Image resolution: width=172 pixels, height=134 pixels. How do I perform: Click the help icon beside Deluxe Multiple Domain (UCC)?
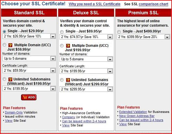[68, 46]
